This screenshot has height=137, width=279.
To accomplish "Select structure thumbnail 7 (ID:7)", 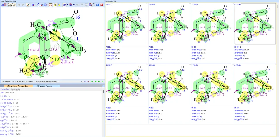I will 212,85.
